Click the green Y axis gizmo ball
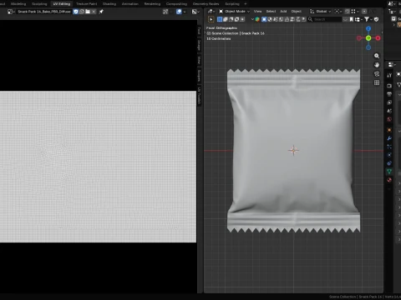 click(368, 38)
